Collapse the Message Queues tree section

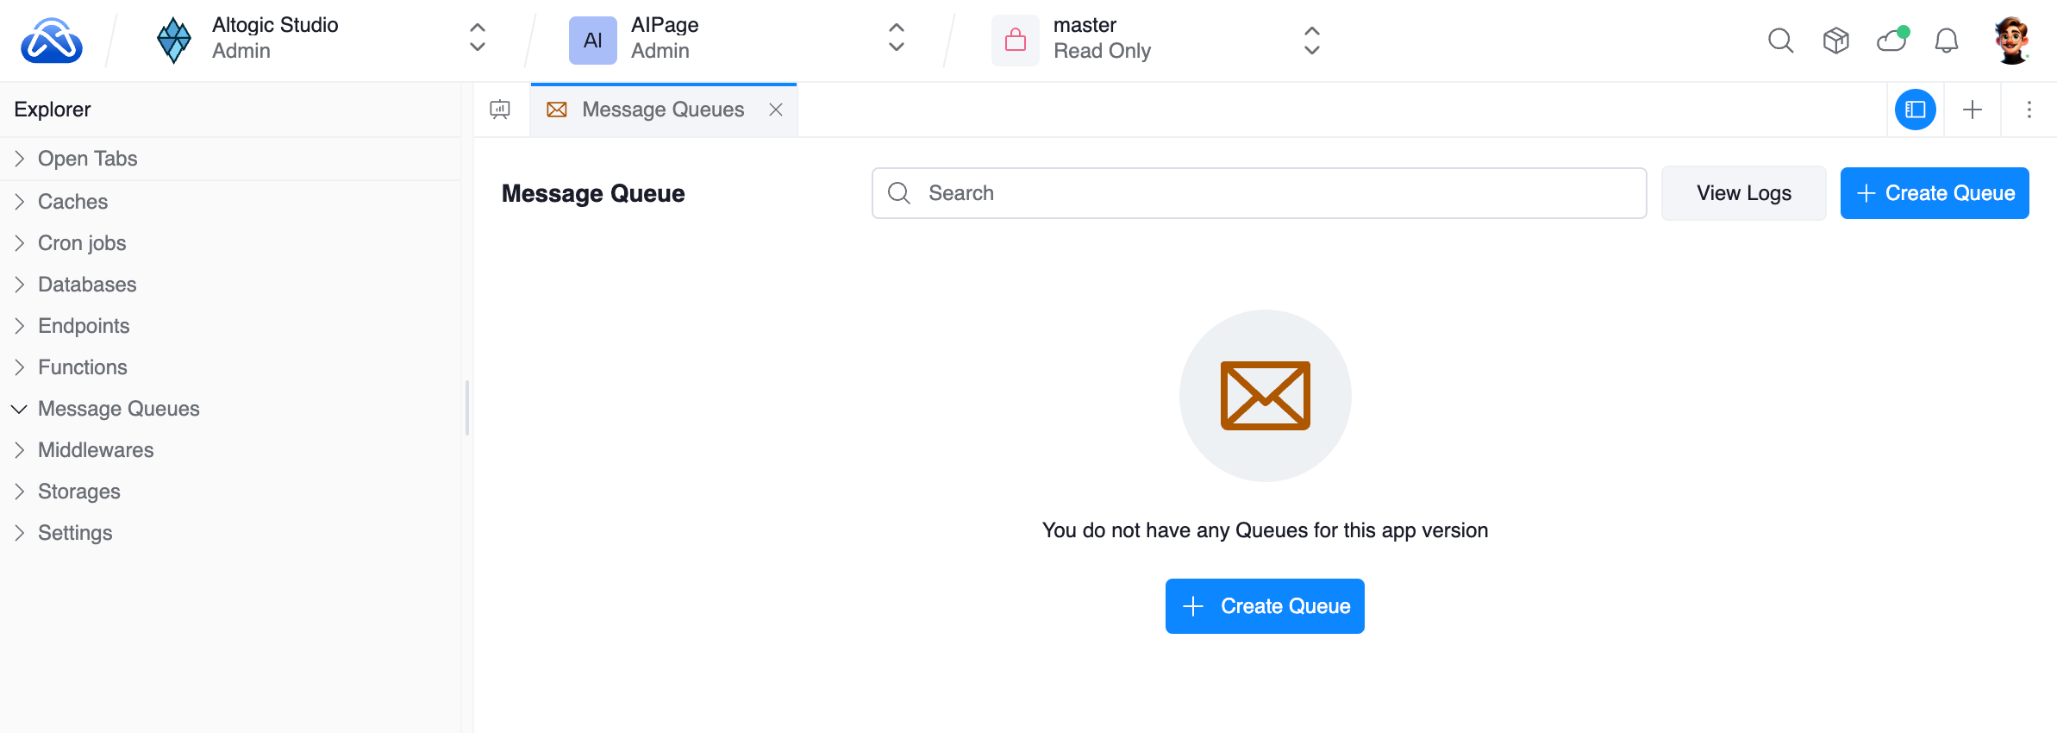[x=19, y=409]
